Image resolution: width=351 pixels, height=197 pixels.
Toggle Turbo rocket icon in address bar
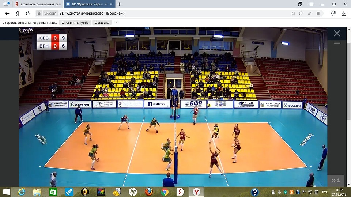310,14
